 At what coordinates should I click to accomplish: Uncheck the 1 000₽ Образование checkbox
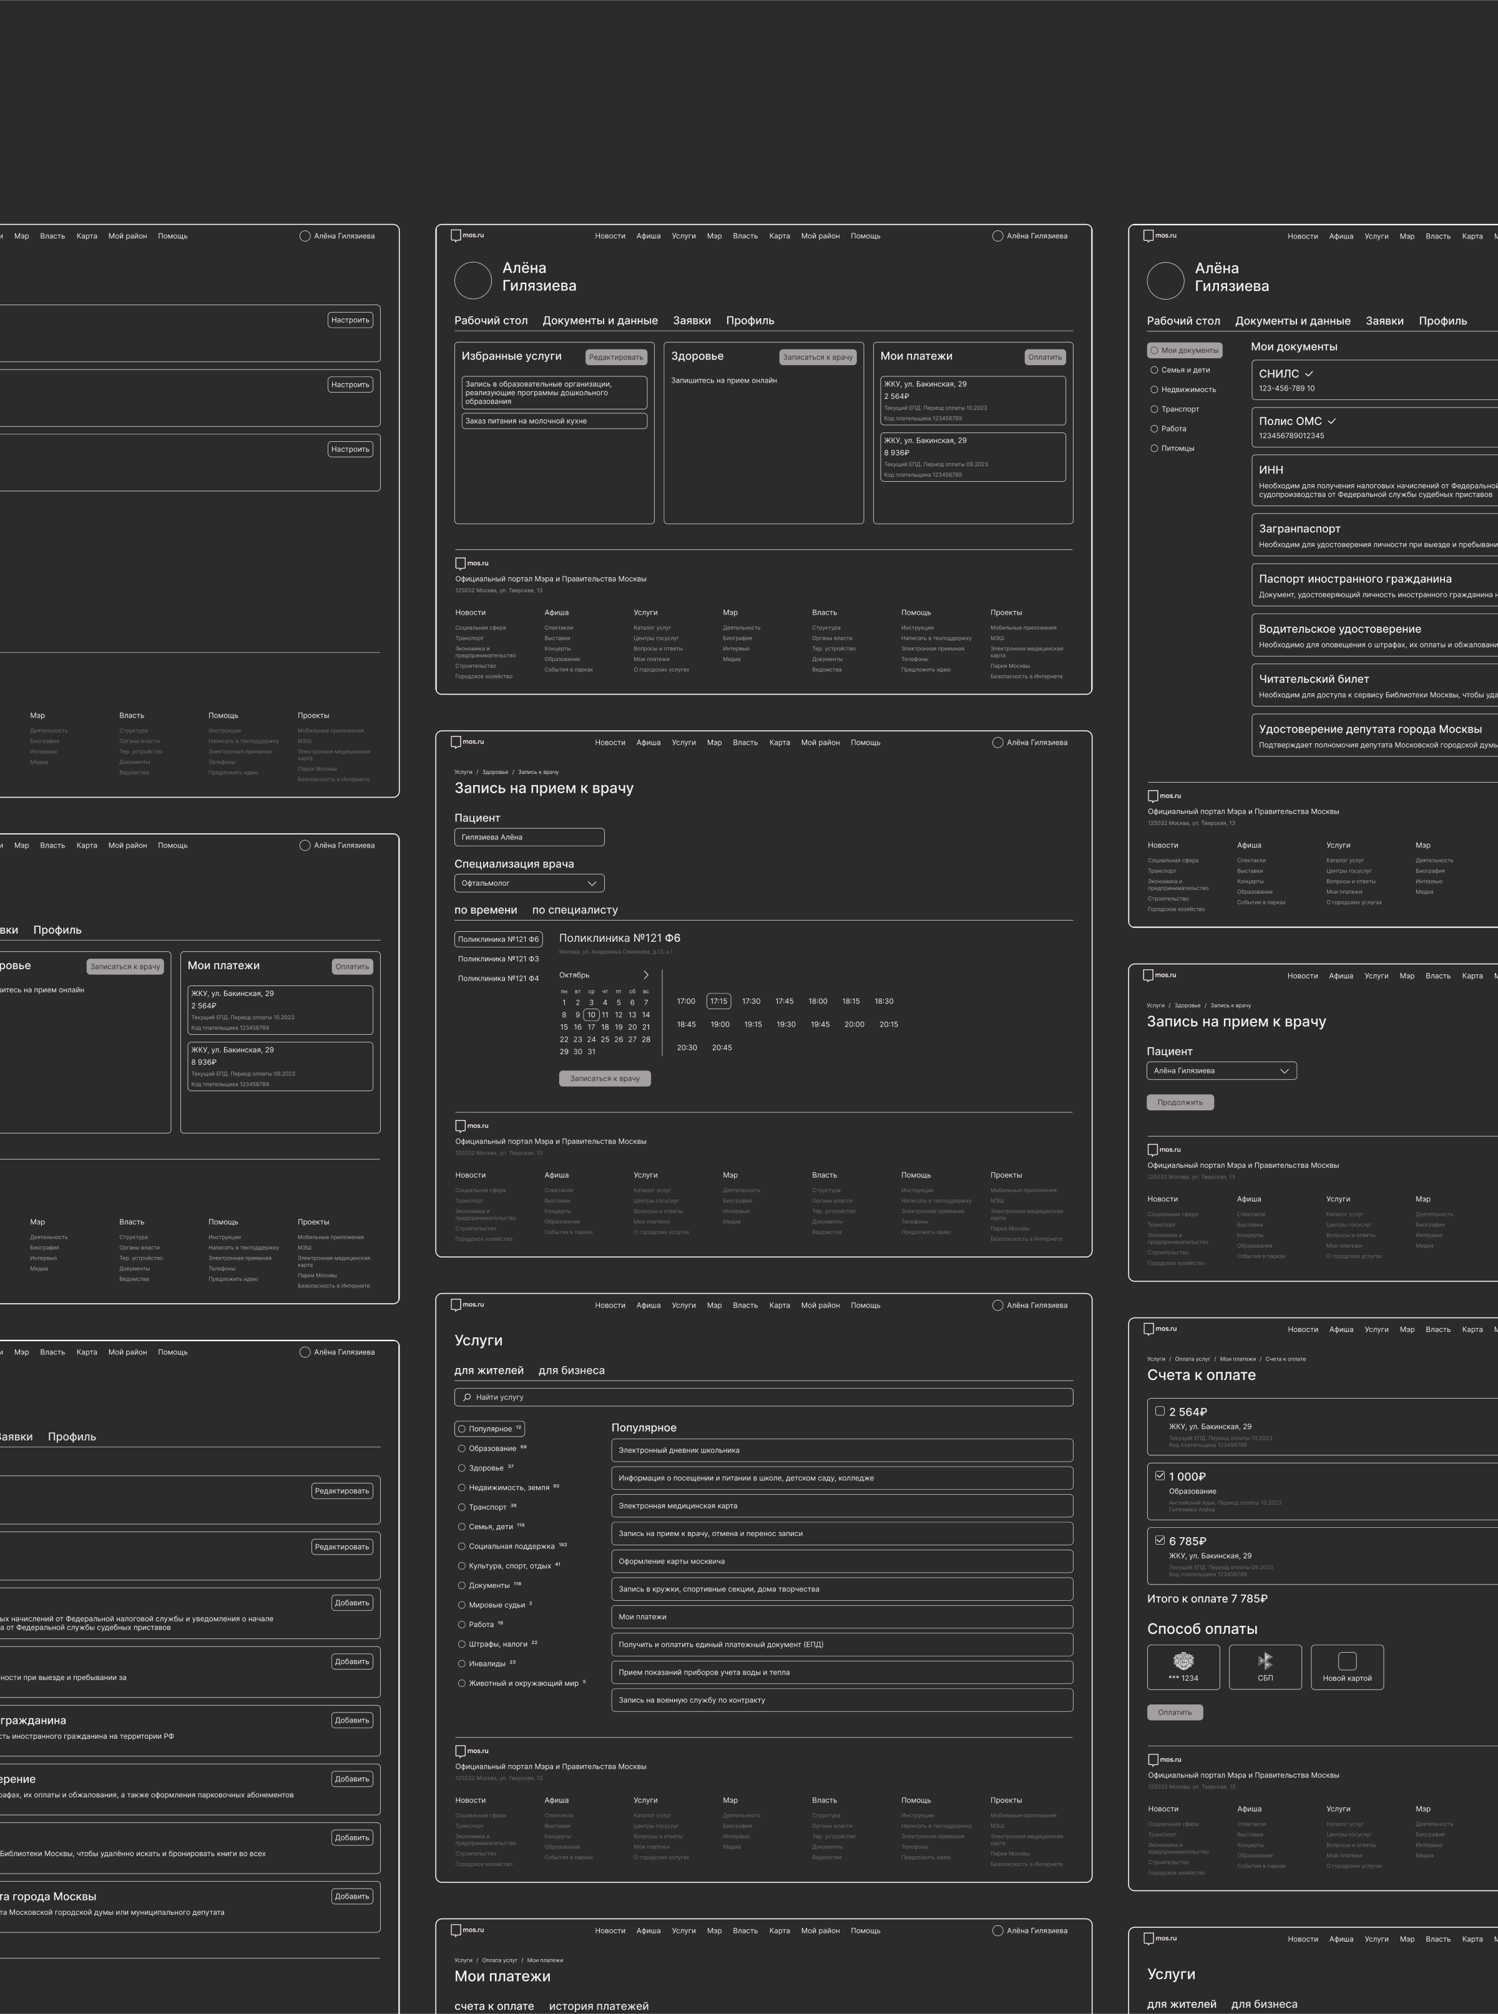1160,1475
